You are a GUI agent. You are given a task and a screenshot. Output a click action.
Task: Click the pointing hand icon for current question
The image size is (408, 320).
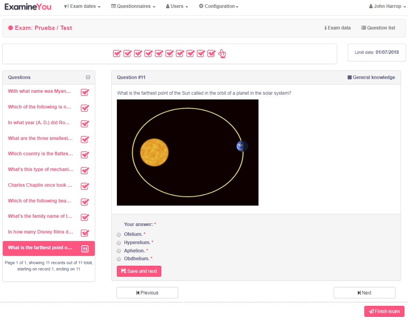[x=222, y=54]
